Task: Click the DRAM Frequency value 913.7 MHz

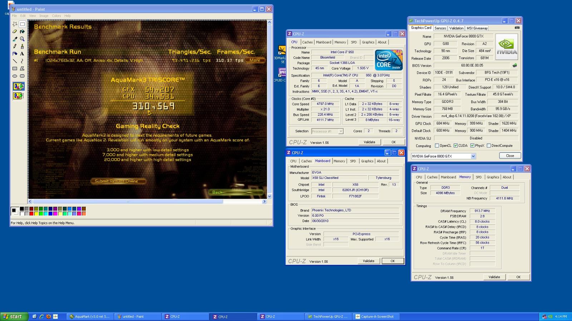Action: [x=482, y=211]
